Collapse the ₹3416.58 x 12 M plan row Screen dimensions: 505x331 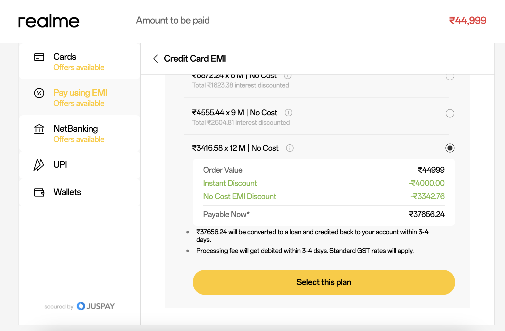[235, 148]
